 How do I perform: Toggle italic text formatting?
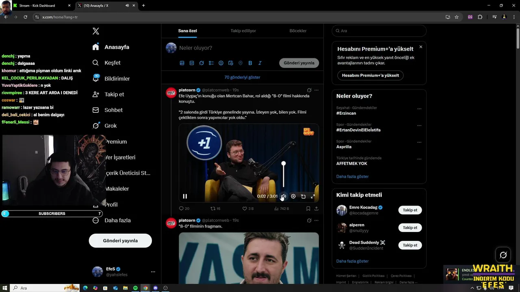pyautogui.click(x=260, y=63)
